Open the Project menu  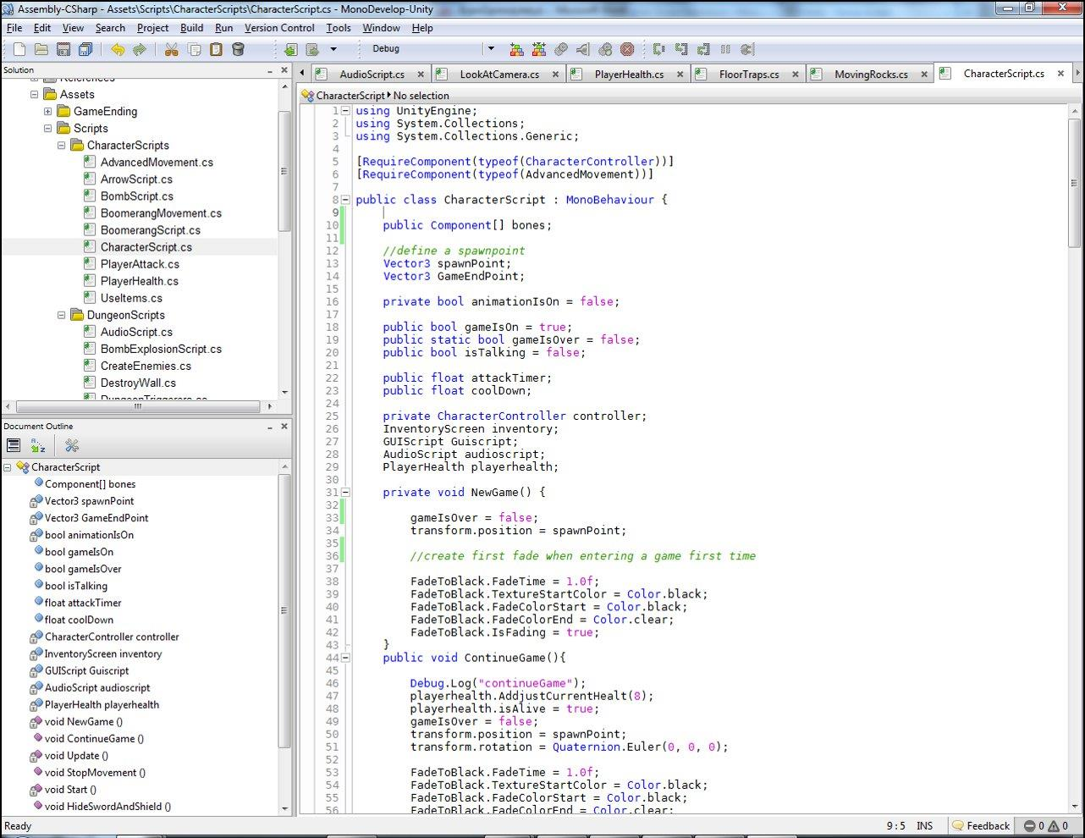point(152,28)
